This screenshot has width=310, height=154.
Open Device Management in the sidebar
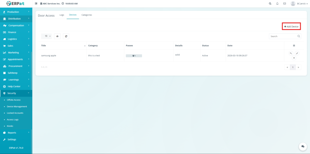[x=17, y=107]
